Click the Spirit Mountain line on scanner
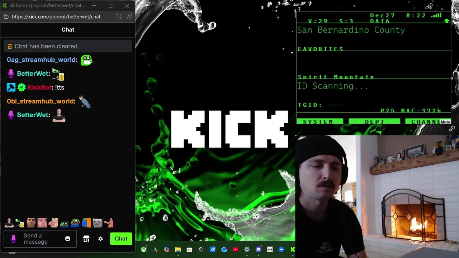Image resolution: width=459 pixels, height=258 pixels. [336, 77]
